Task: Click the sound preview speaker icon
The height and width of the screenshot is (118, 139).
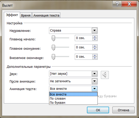Action: (x=105, y=75)
